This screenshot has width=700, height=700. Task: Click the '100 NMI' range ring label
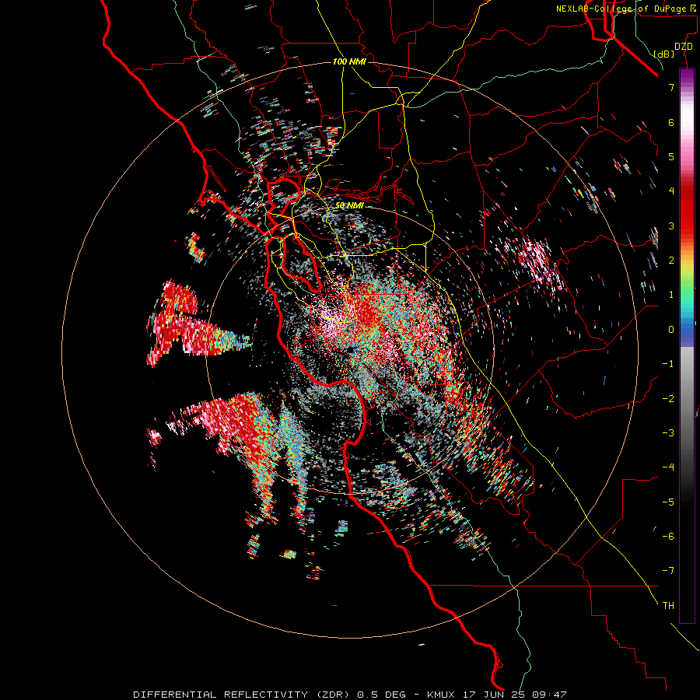(x=349, y=61)
